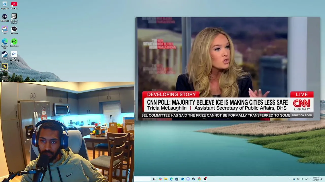Open Outlook from the taskbar

183,179
